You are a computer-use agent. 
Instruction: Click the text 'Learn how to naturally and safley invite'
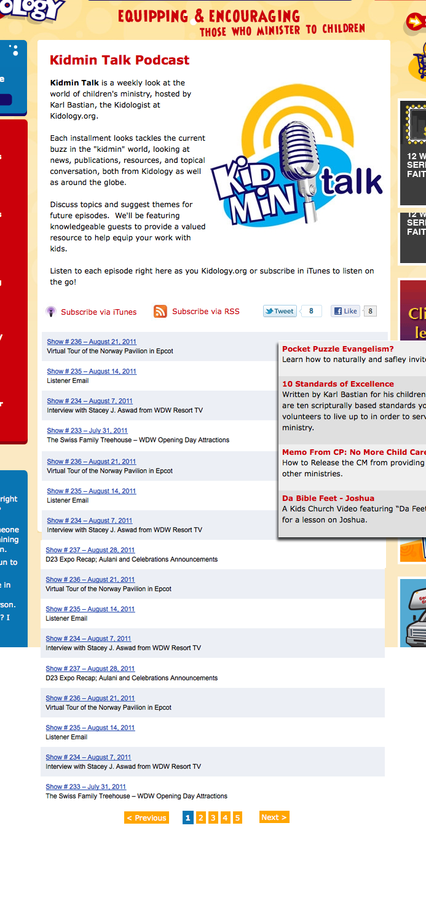tap(354, 360)
